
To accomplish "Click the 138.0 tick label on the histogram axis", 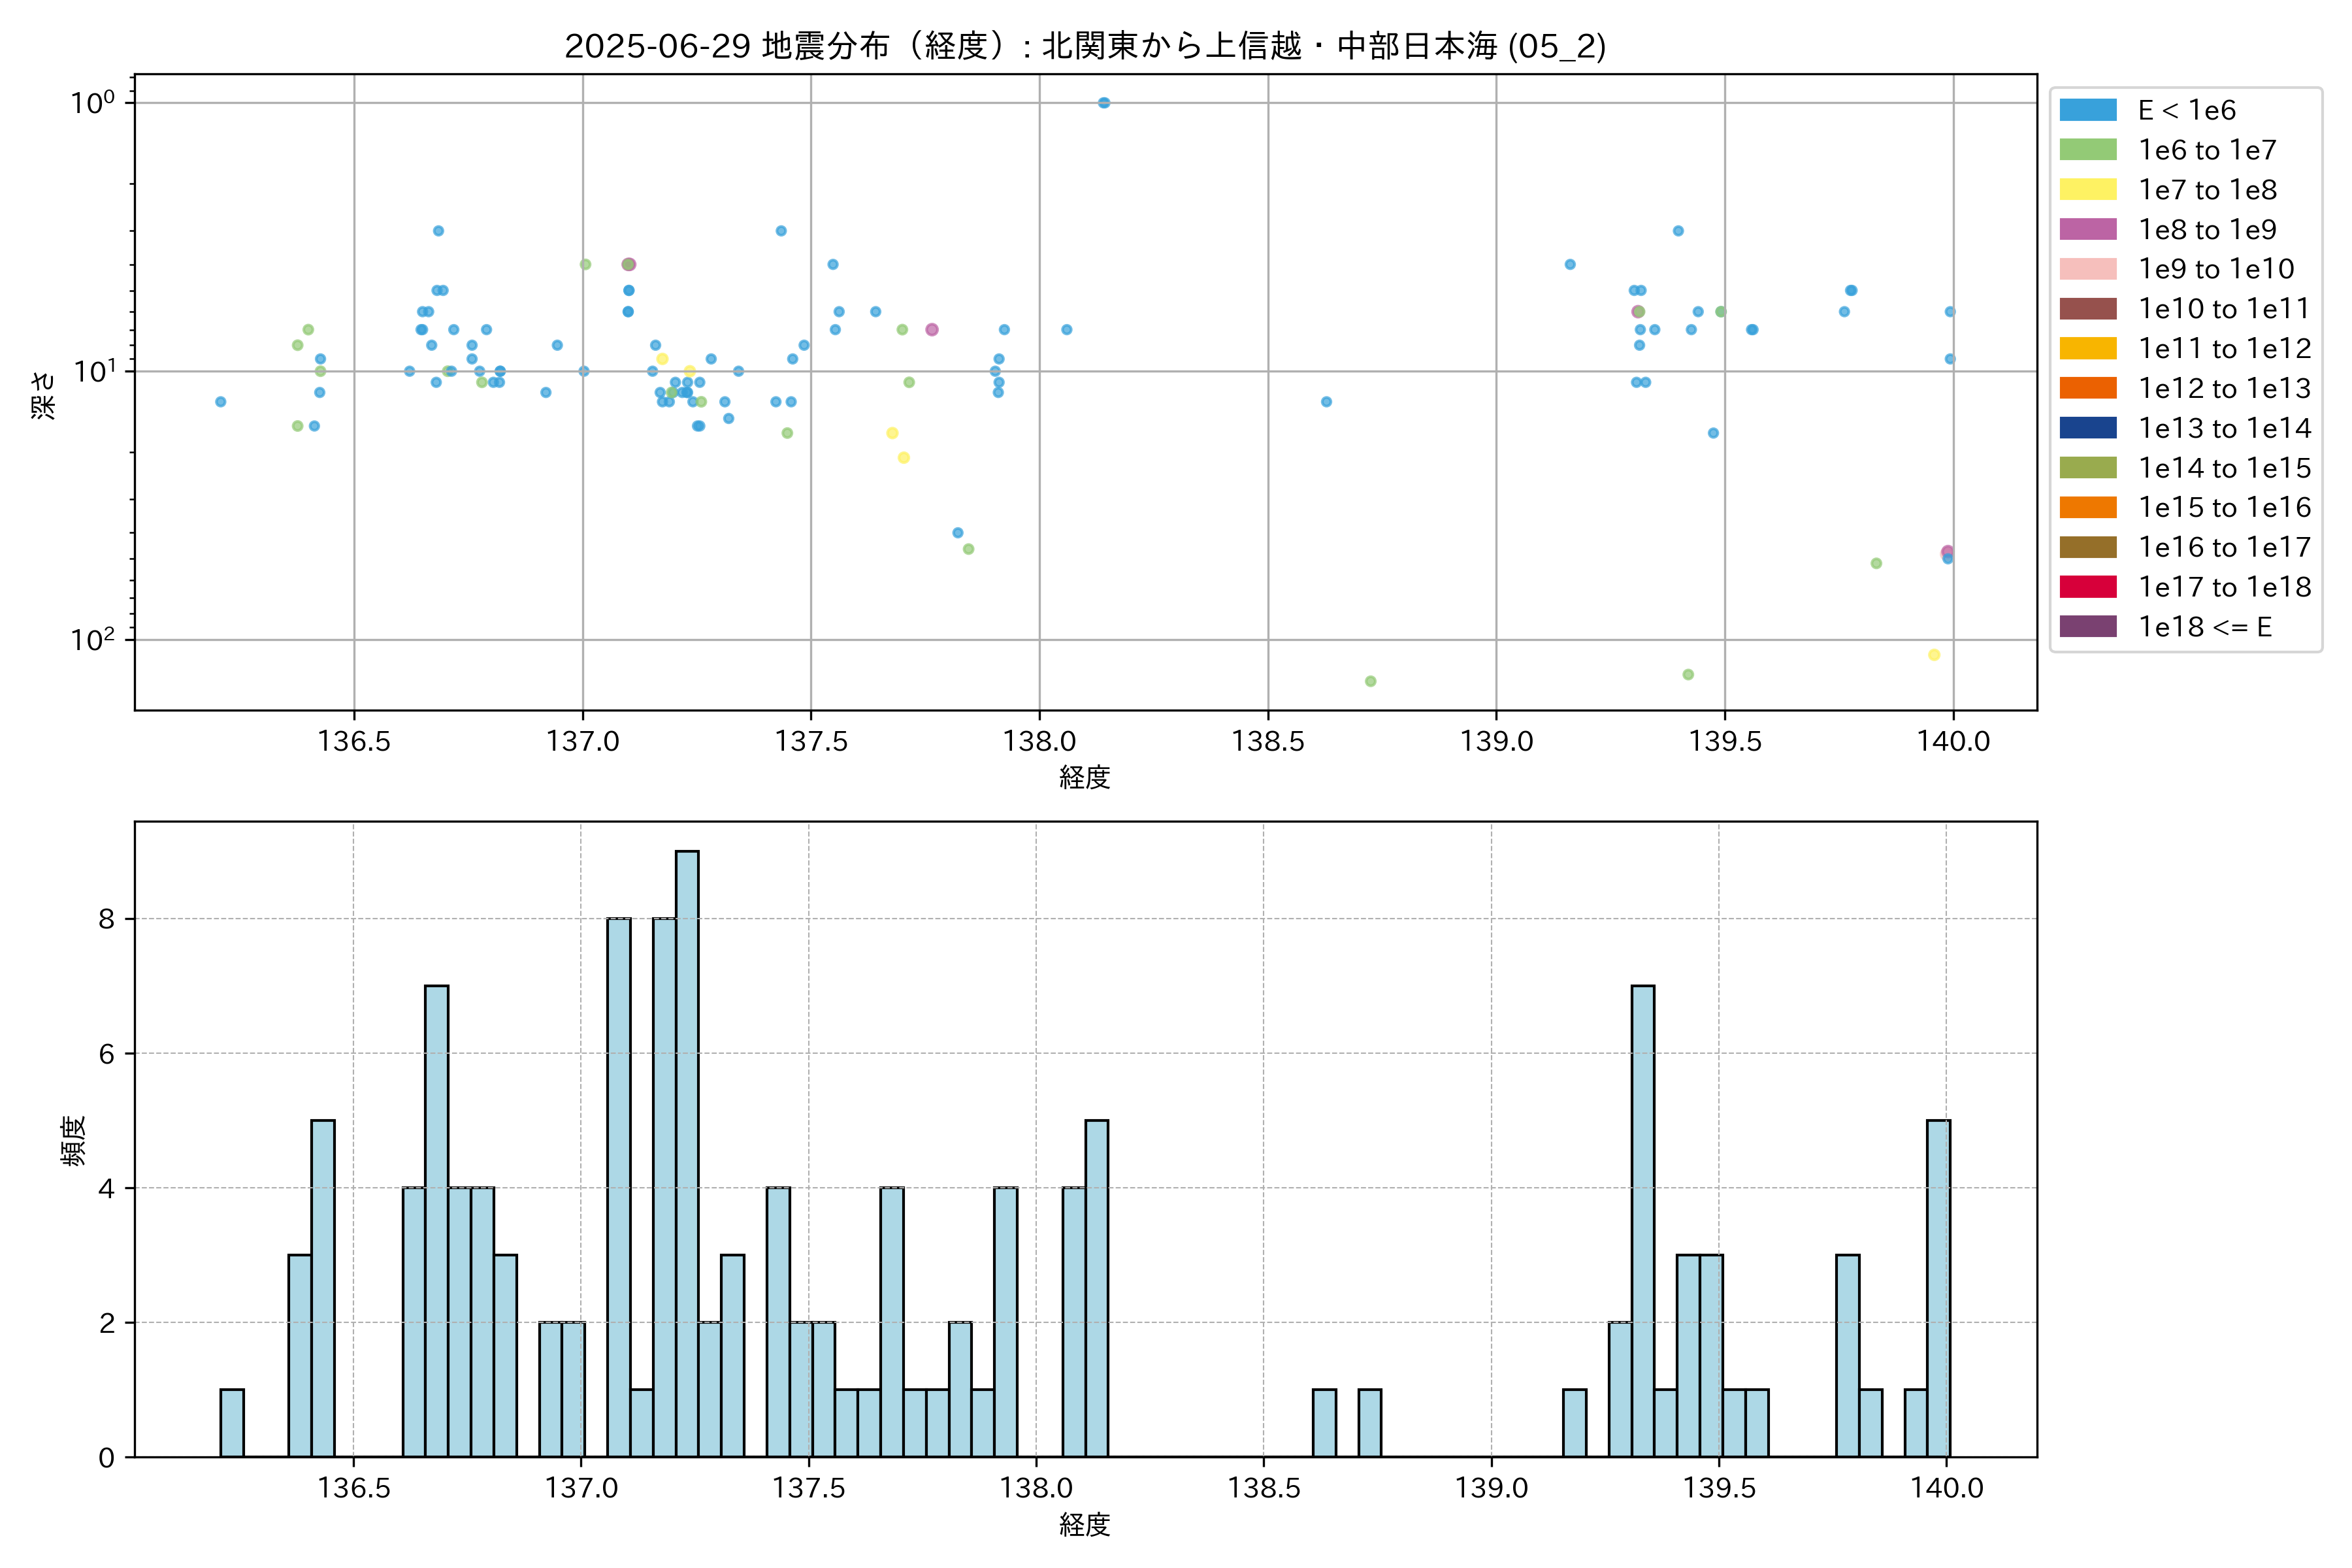I will [x=1036, y=1488].
